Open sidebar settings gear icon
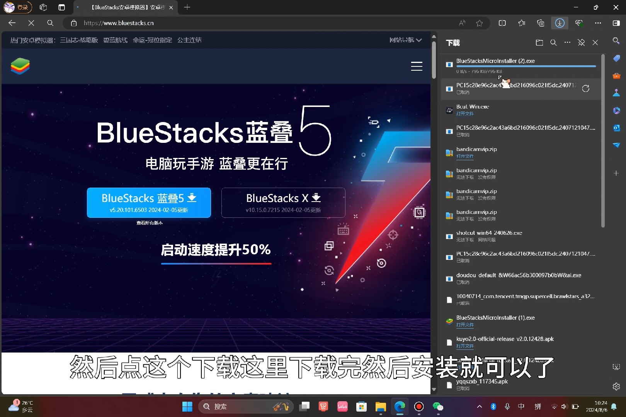The height and width of the screenshot is (417, 626). 616,386
